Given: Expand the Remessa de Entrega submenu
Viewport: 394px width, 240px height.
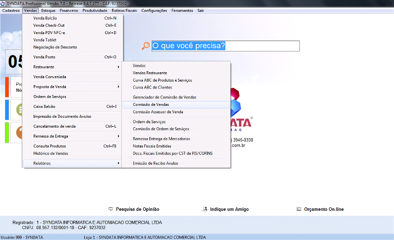Looking at the screenshot, I should [x=72, y=136].
